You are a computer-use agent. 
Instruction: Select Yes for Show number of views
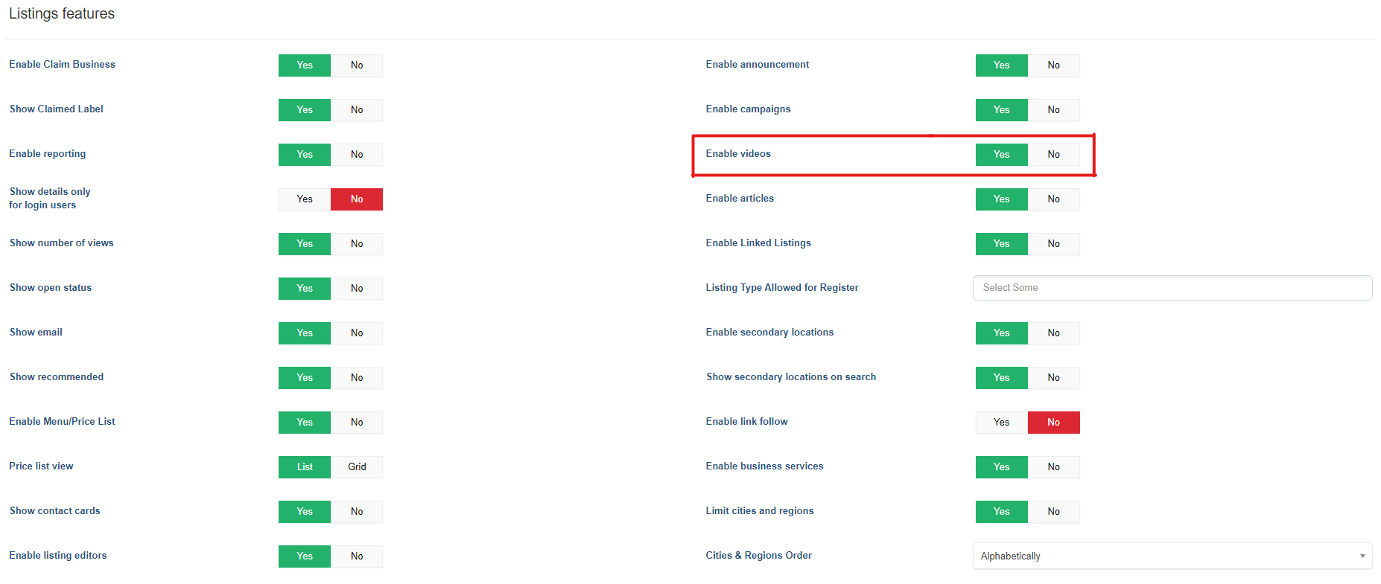point(305,244)
